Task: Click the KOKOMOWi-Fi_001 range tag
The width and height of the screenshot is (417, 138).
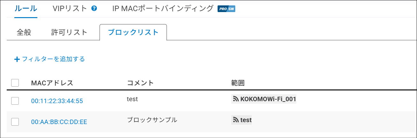Action: [268, 100]
